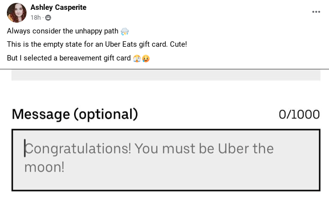
Task: Open the 18h post timestamp
Action: point(35,17)
